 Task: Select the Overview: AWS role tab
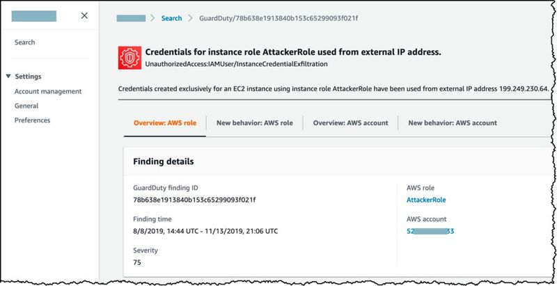165,123
